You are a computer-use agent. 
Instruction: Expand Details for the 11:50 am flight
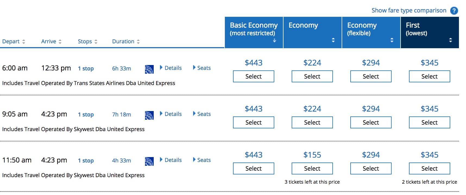click(x=171, y=160)
